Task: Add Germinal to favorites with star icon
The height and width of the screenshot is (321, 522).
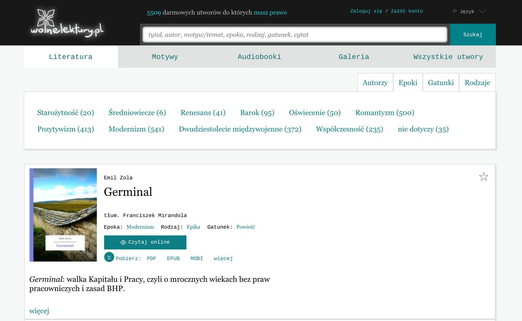Action: tap(484, 176)
